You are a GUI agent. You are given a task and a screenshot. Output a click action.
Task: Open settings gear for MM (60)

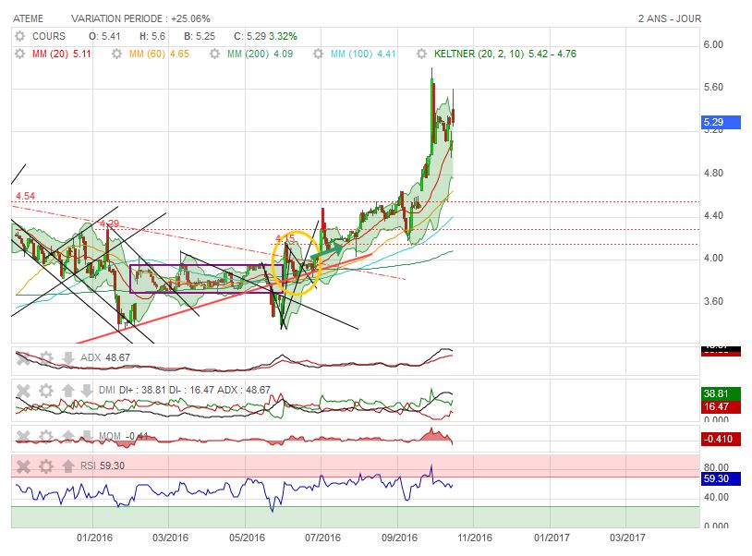point(116,54)
